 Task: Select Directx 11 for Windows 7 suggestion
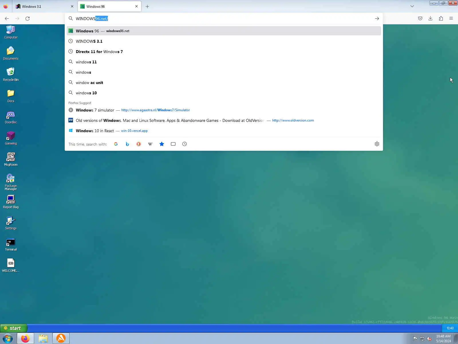pos(224,52)
